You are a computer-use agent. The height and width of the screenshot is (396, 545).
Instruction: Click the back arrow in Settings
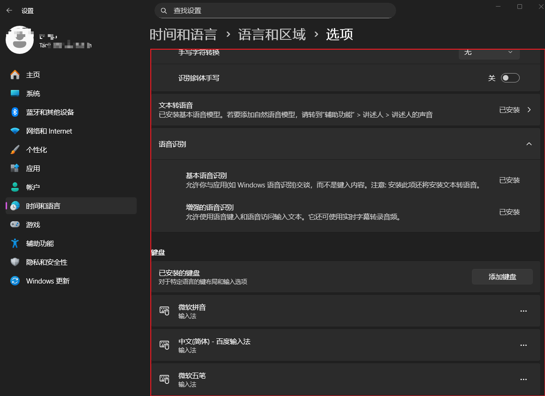click(9, 10)
